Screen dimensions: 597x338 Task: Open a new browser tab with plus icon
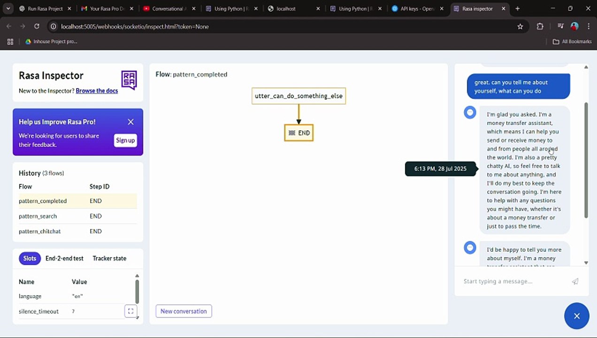pos(517,8)
